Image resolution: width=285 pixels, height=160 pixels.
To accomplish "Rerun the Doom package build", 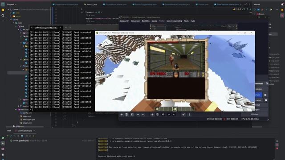I will (x=8, y=136).
